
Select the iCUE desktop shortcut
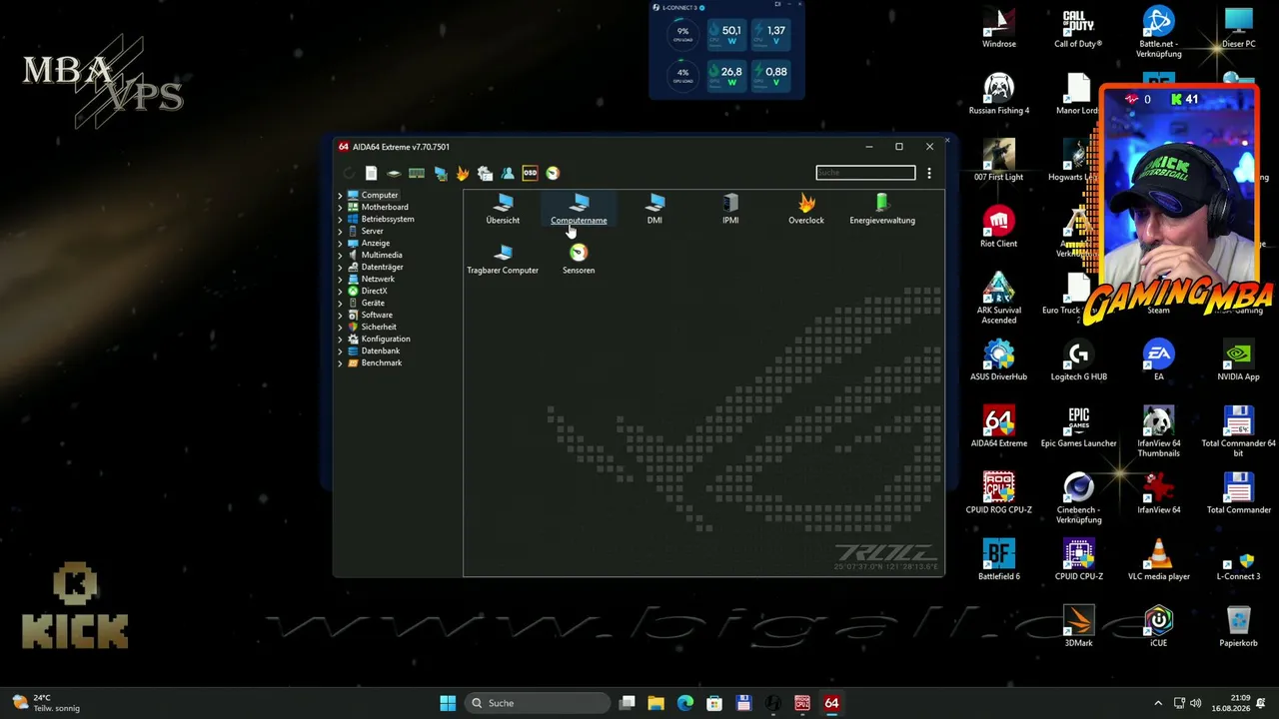[1159, 626]
